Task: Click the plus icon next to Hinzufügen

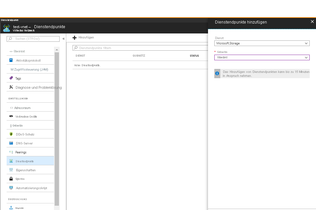Action: 75,38
